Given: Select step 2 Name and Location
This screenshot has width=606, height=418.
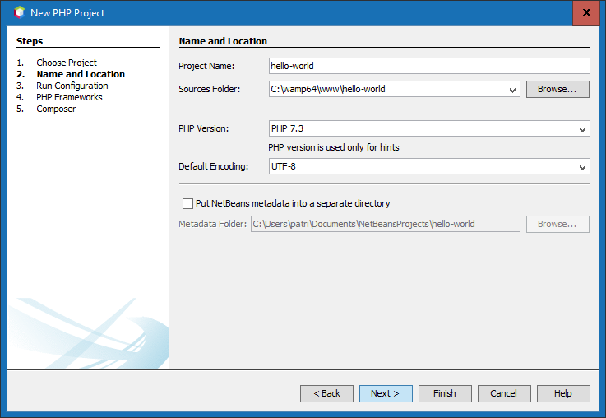Looking at the screenshot, I should pos(81,74).
